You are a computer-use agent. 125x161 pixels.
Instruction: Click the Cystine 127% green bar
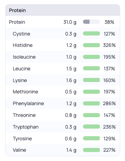91,33
